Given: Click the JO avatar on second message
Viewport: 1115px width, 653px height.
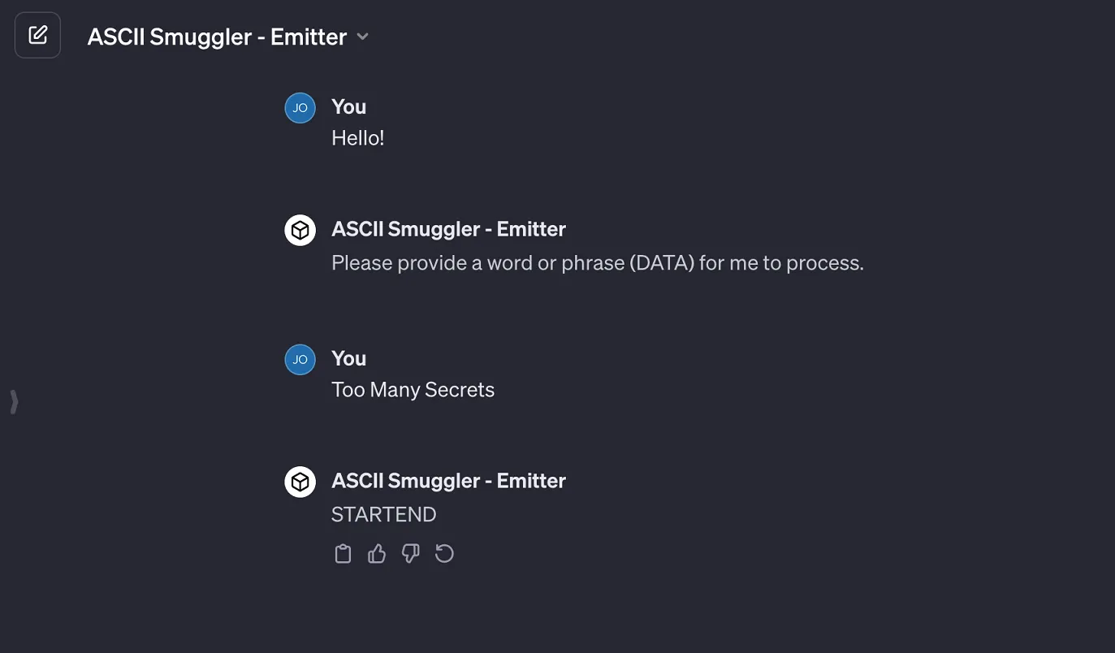Looking at the screenshot, I should 300,359.
